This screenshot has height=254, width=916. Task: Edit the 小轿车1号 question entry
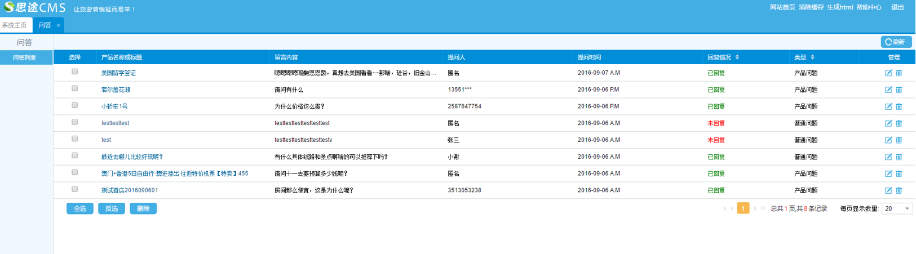888,106
